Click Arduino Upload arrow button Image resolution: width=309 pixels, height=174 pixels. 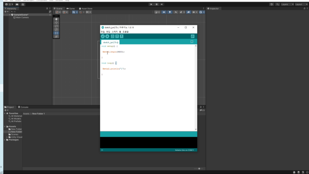click(x=107, y=36)
